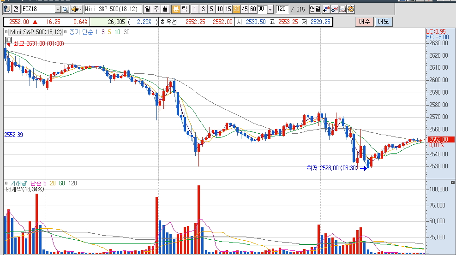Toggle the 분 (minute) chart mode
Screen dimensions: 456x255
click(x=176, y=9)
